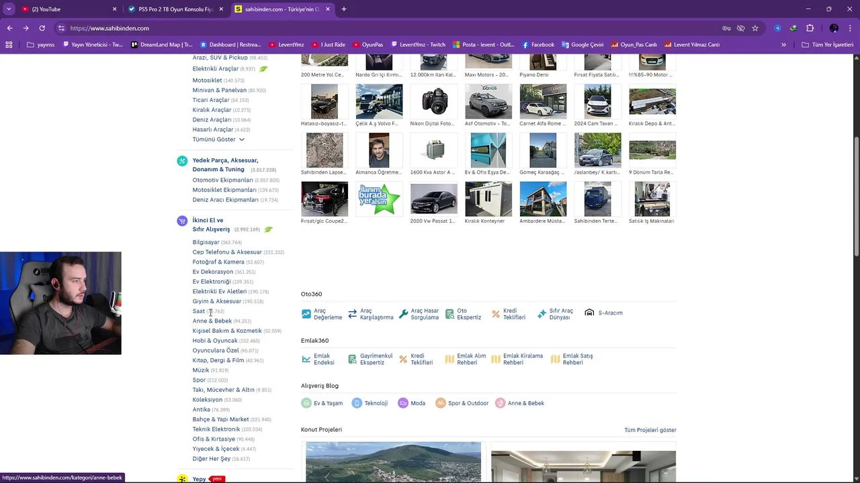
Task: Click the Spor & Outdoor bicycle icon
Action: 441,403
